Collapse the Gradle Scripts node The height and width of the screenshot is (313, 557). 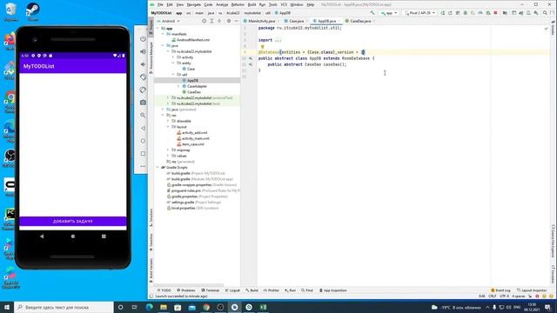coord(158,167)
